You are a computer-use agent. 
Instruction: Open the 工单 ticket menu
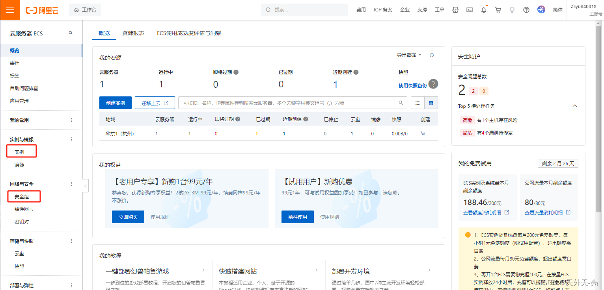440,10
